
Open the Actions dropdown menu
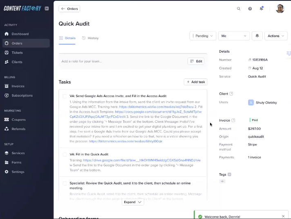click(276, 36)
